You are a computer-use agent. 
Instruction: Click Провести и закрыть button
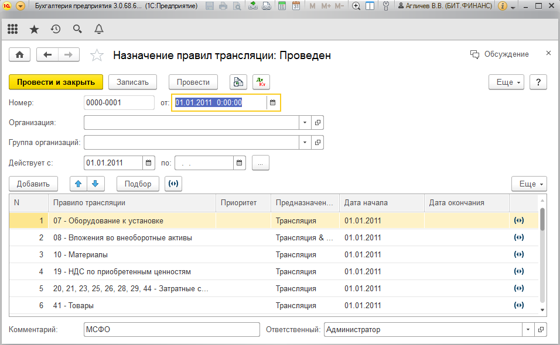56,82
